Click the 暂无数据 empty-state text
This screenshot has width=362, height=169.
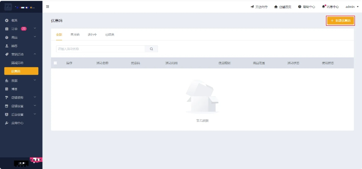(202, 120)
